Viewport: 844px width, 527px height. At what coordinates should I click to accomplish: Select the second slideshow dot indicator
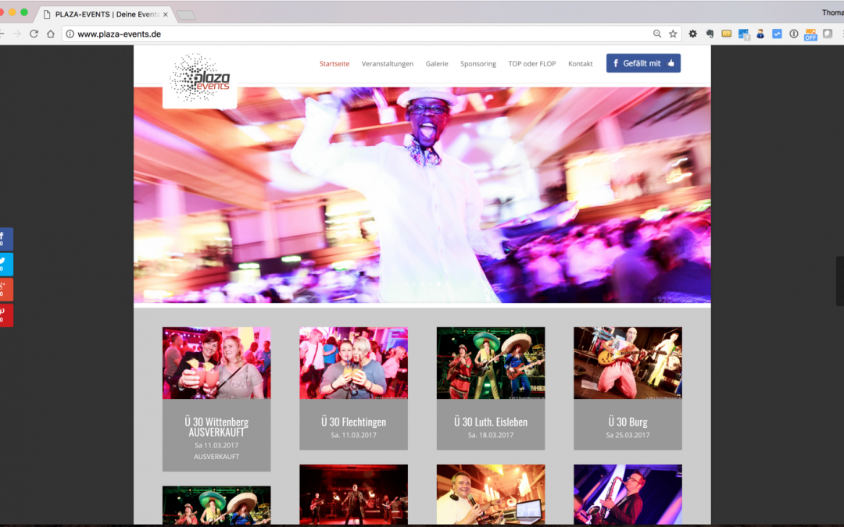pyautogui.click(x=413, y=285)
